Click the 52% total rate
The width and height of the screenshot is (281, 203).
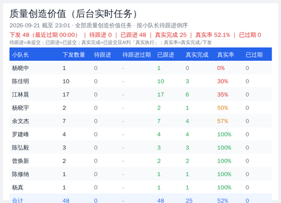(x=223, y=201)
